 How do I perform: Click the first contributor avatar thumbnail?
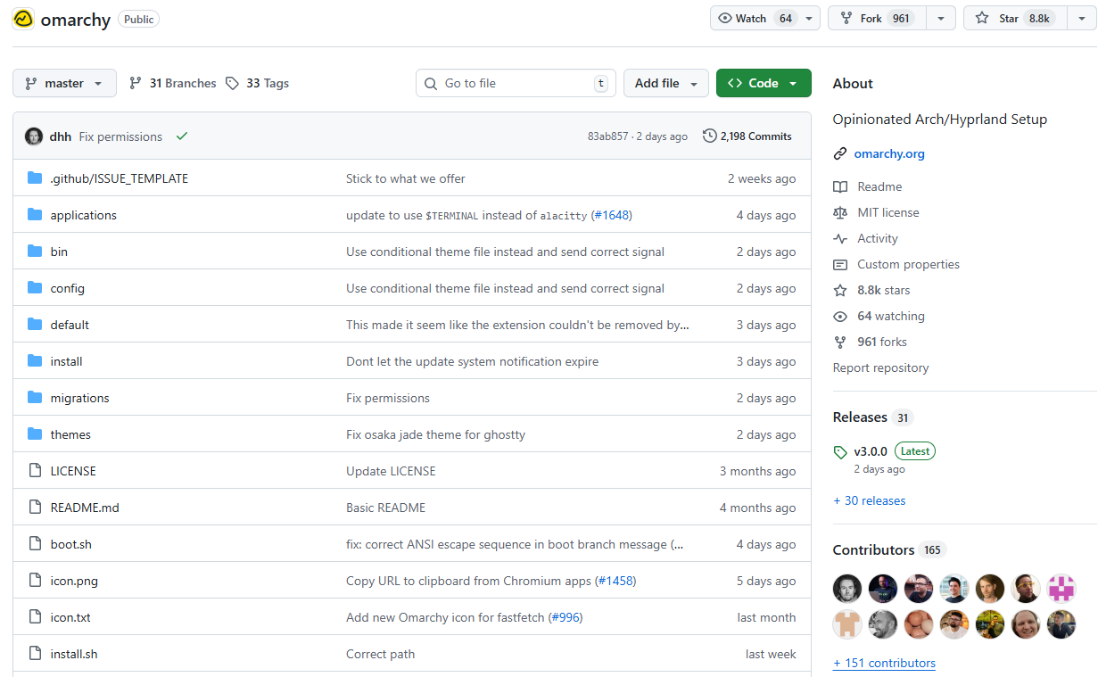pyautogui.click(x=847, y=589)
